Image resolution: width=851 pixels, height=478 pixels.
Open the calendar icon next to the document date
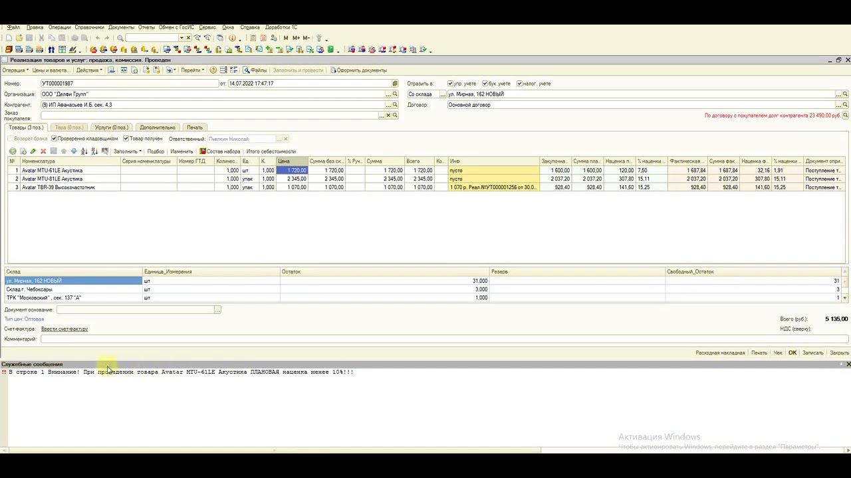[395, 84]
